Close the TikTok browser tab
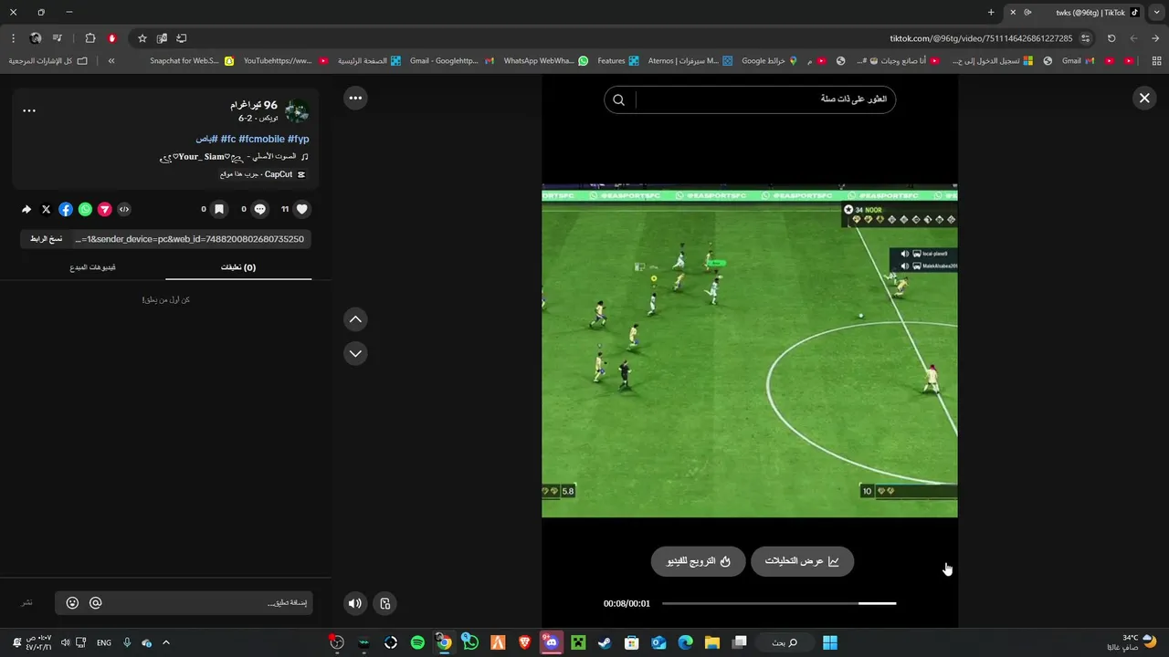The width and height of the screenshot is (1169, 657). coord(1012,12)
